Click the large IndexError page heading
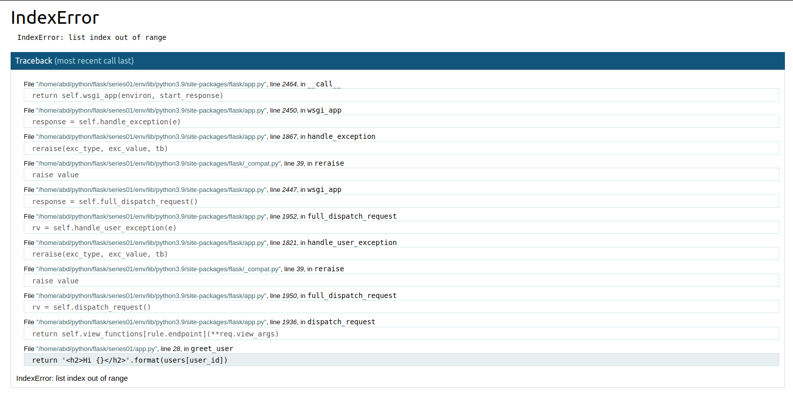Viewport: 793px width, 397px height. [x=55, y=18]
